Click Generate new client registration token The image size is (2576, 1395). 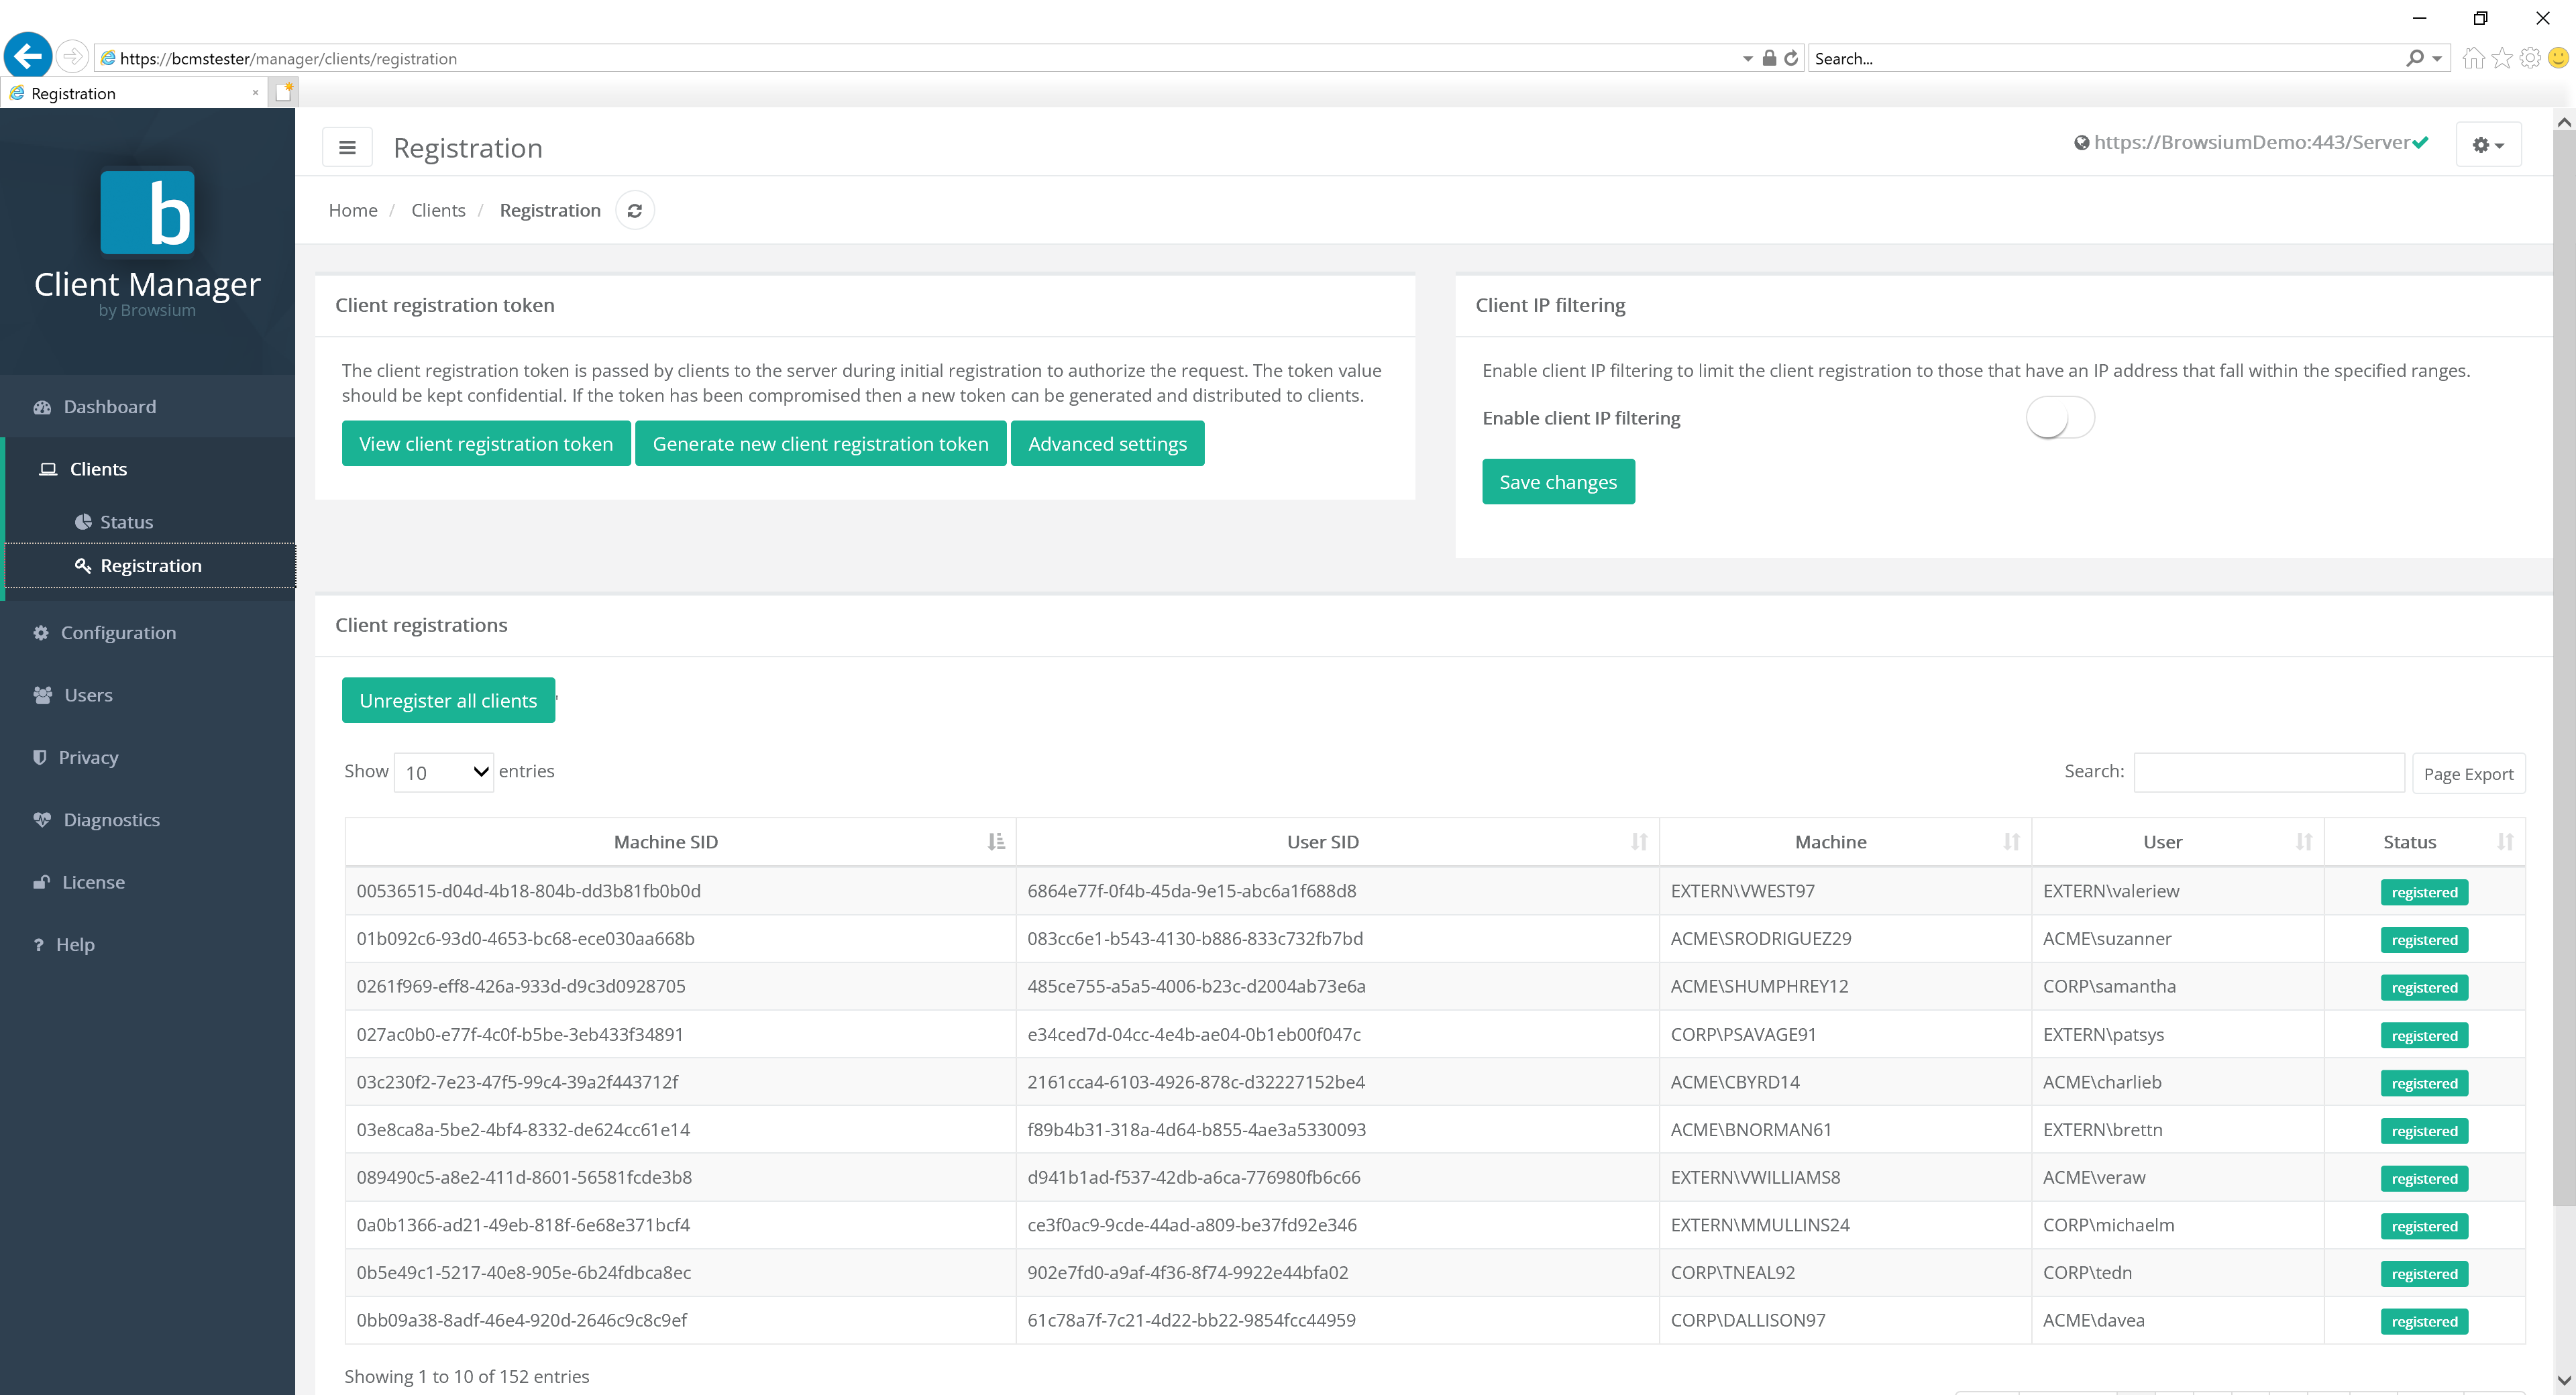[820, 443]
